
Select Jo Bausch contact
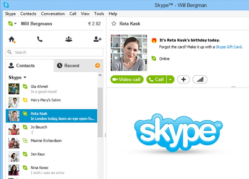tap(52, 129)
